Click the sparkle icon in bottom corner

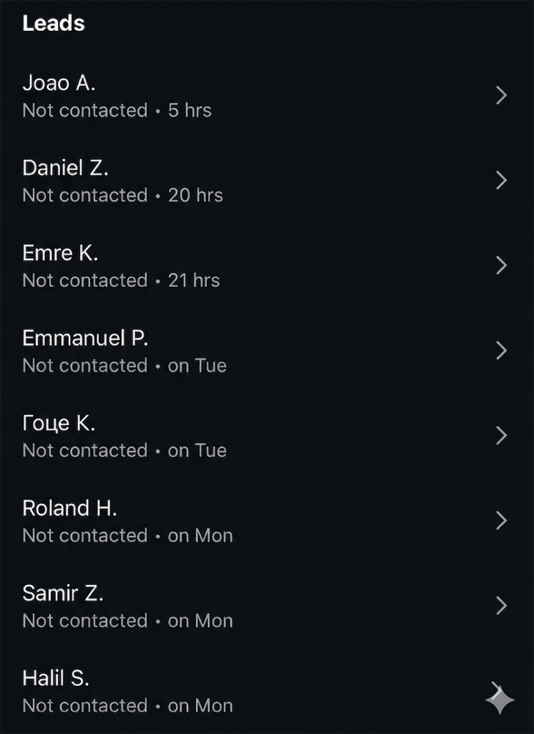tap(500, 700)
